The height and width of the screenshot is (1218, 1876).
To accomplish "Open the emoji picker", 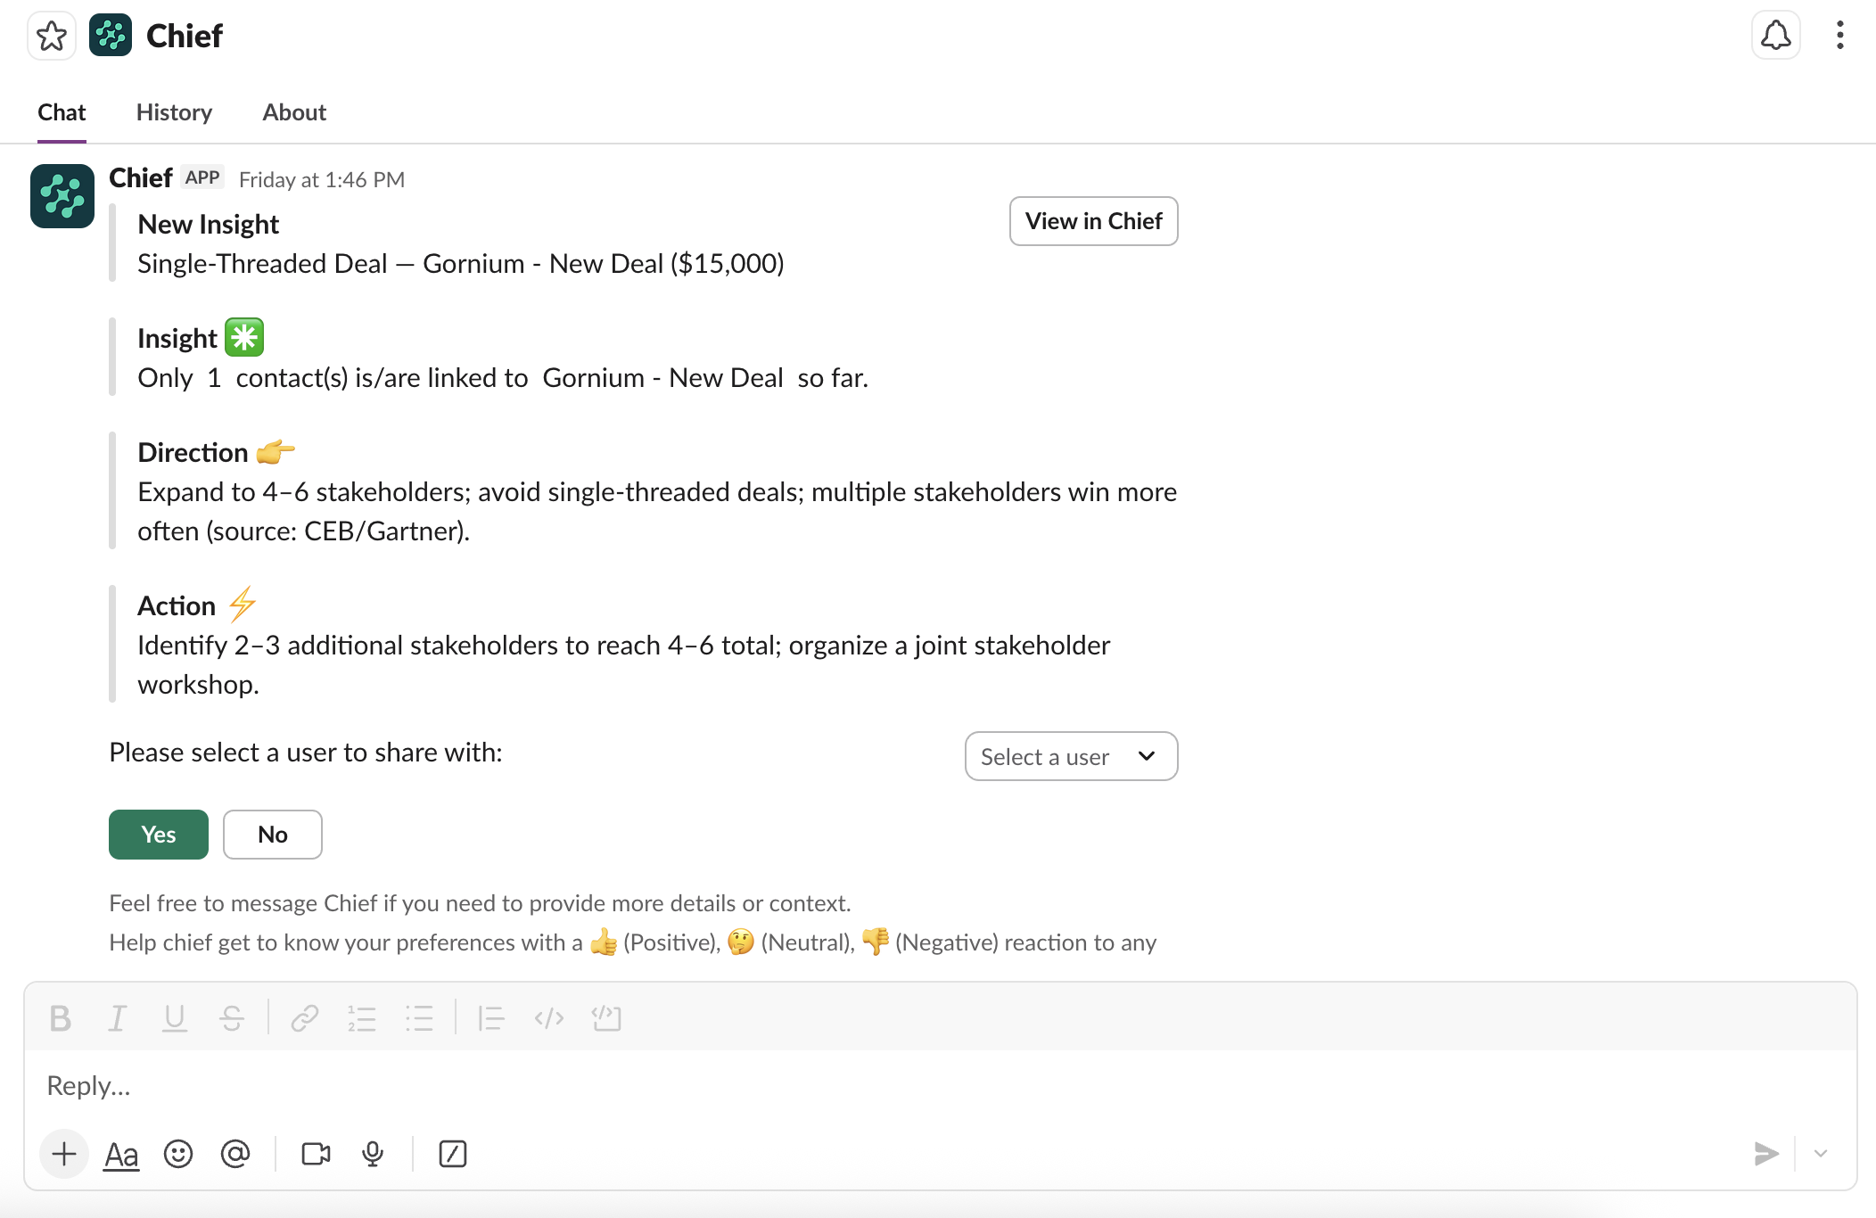I will 178,1153.
